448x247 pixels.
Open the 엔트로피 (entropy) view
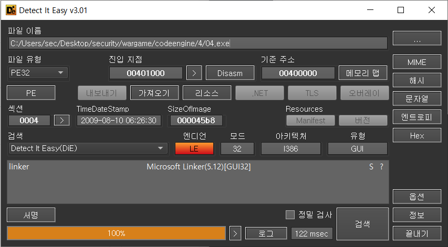tap(417, 117)
